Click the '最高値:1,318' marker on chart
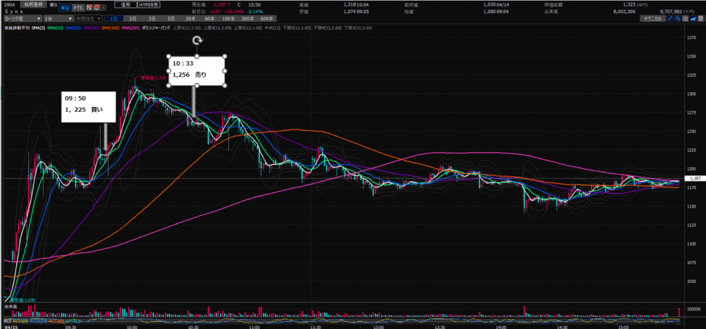 [x=154, y=77]
